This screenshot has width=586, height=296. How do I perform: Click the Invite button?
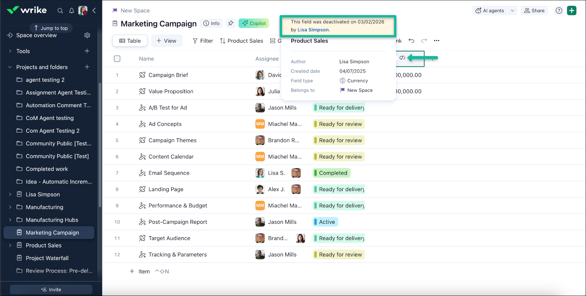click(x=51, y=289)
